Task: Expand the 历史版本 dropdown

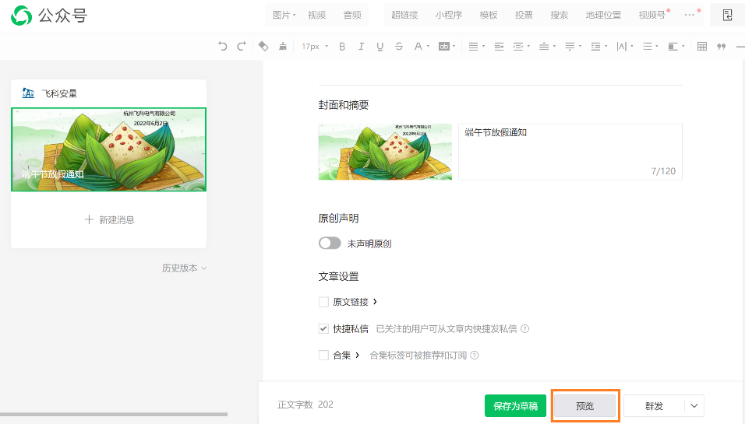Action: point(184,268)
